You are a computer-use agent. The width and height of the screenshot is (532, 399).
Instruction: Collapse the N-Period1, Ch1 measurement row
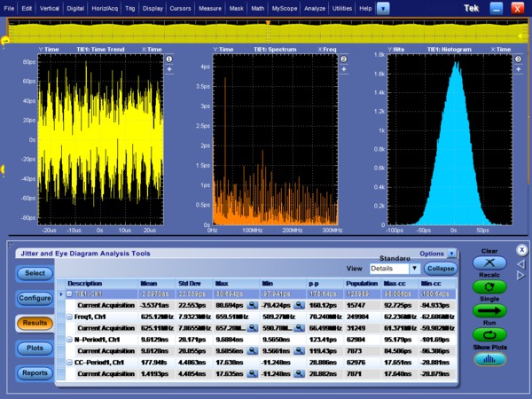click(70, 338)
